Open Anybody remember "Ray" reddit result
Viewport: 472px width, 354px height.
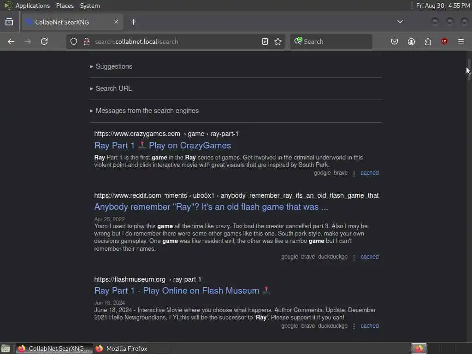(x=211, y=207)
